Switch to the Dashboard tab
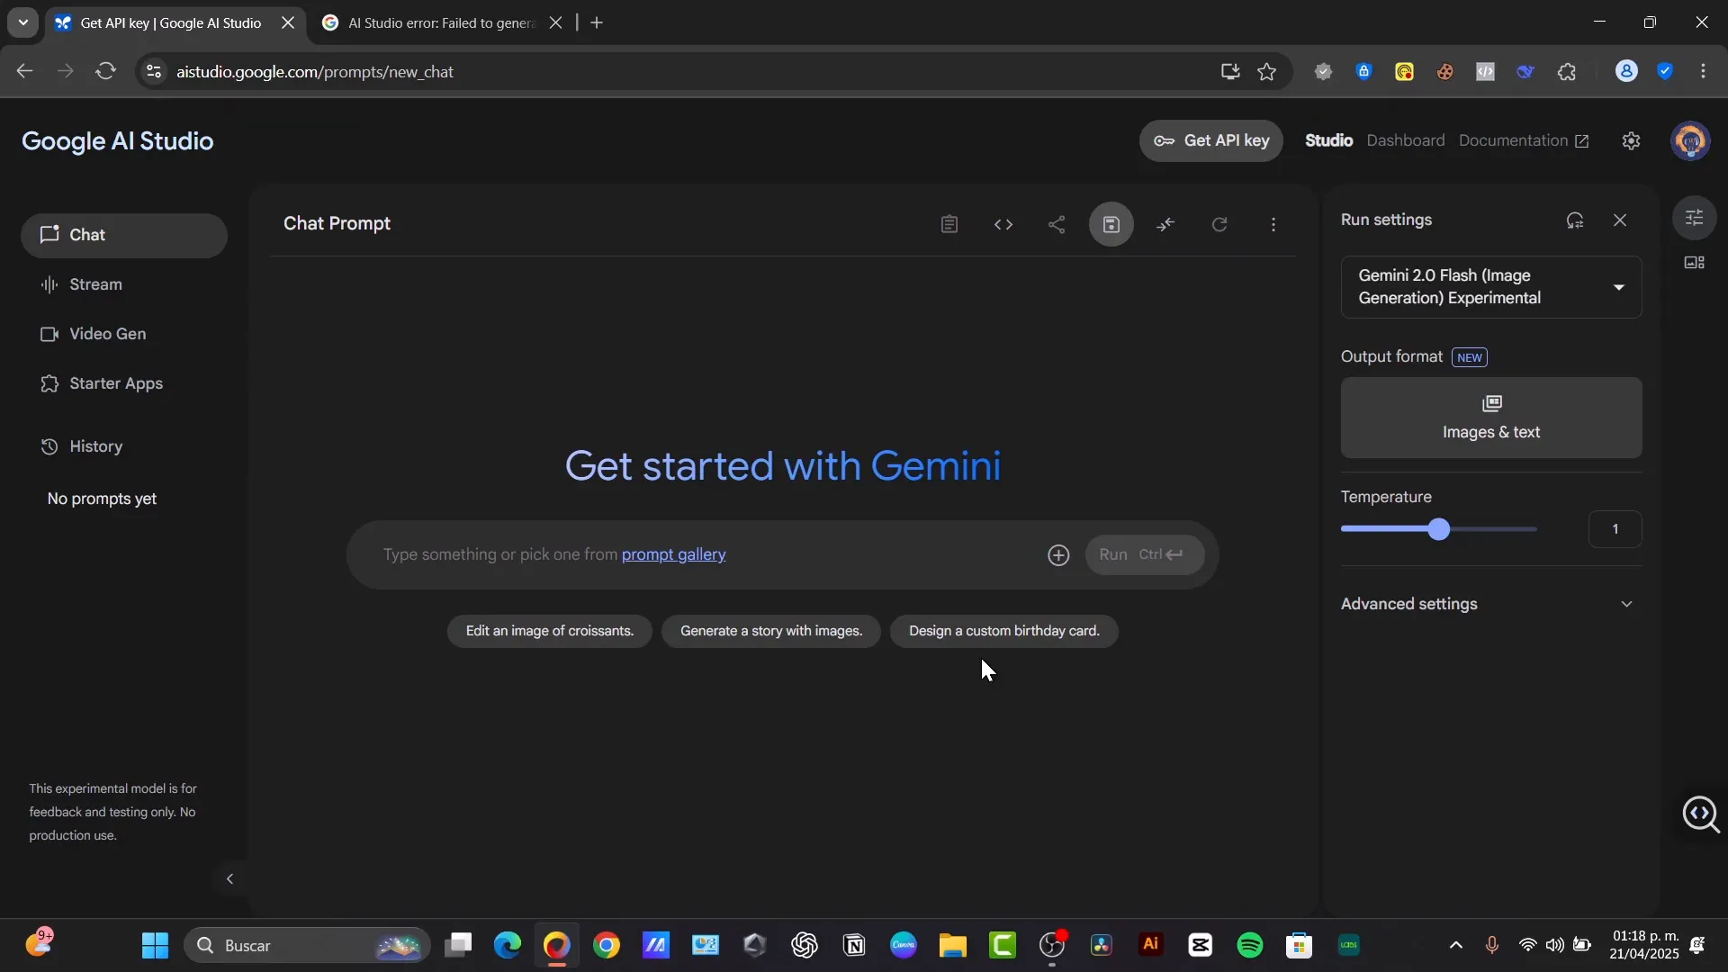Viewport: 1728px width, 972px height. (x=1406, y=140)
